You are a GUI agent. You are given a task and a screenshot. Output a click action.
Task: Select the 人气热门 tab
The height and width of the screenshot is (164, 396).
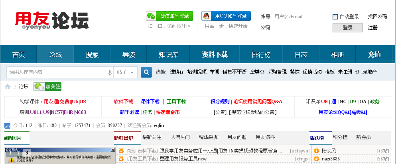tap(180, 137)
